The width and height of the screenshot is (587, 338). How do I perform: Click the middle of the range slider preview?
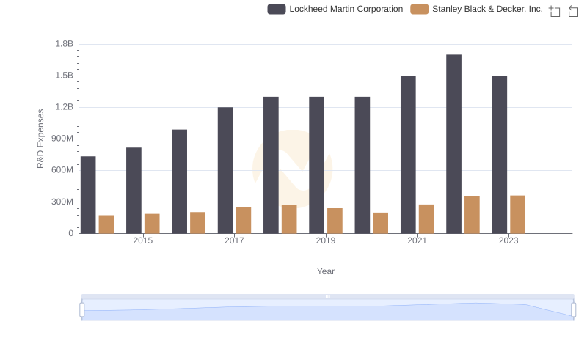(x=327, y=311)
